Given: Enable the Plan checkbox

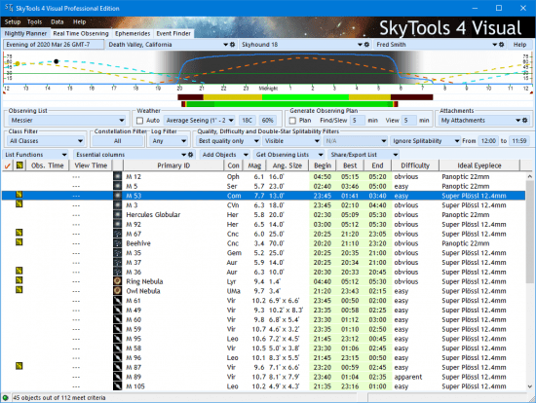Looking at the screenshot, I should [292, 121].
